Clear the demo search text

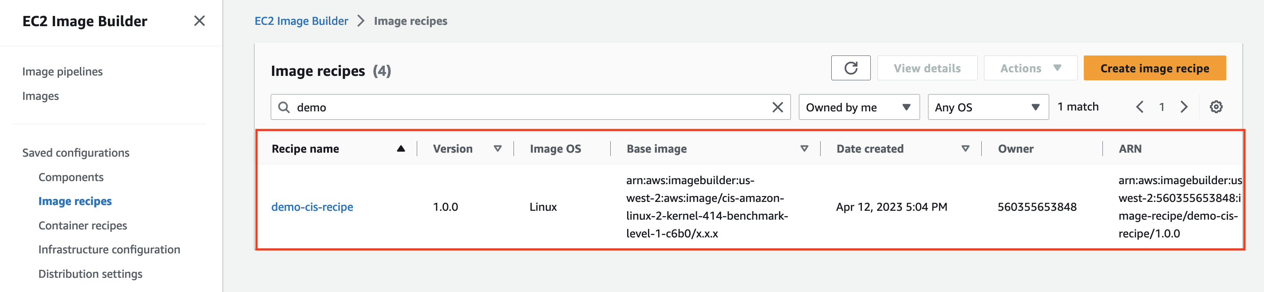pyautogui.click(x=777, y=107)
